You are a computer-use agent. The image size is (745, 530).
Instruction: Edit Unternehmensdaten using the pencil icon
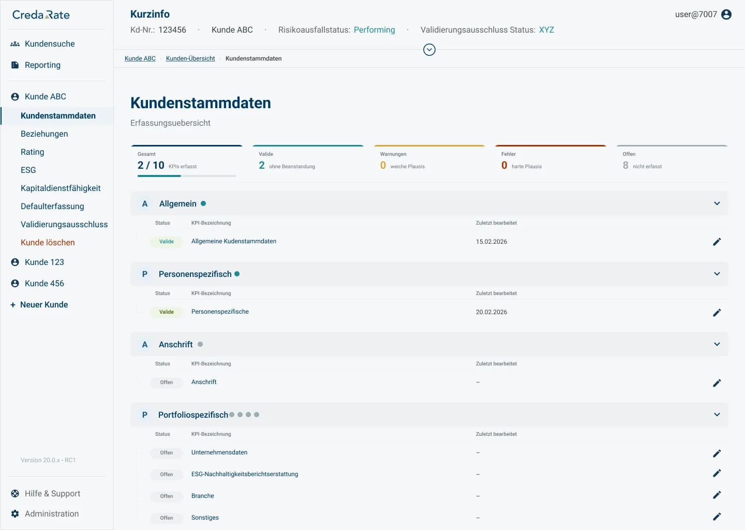(x=717, y=453)
